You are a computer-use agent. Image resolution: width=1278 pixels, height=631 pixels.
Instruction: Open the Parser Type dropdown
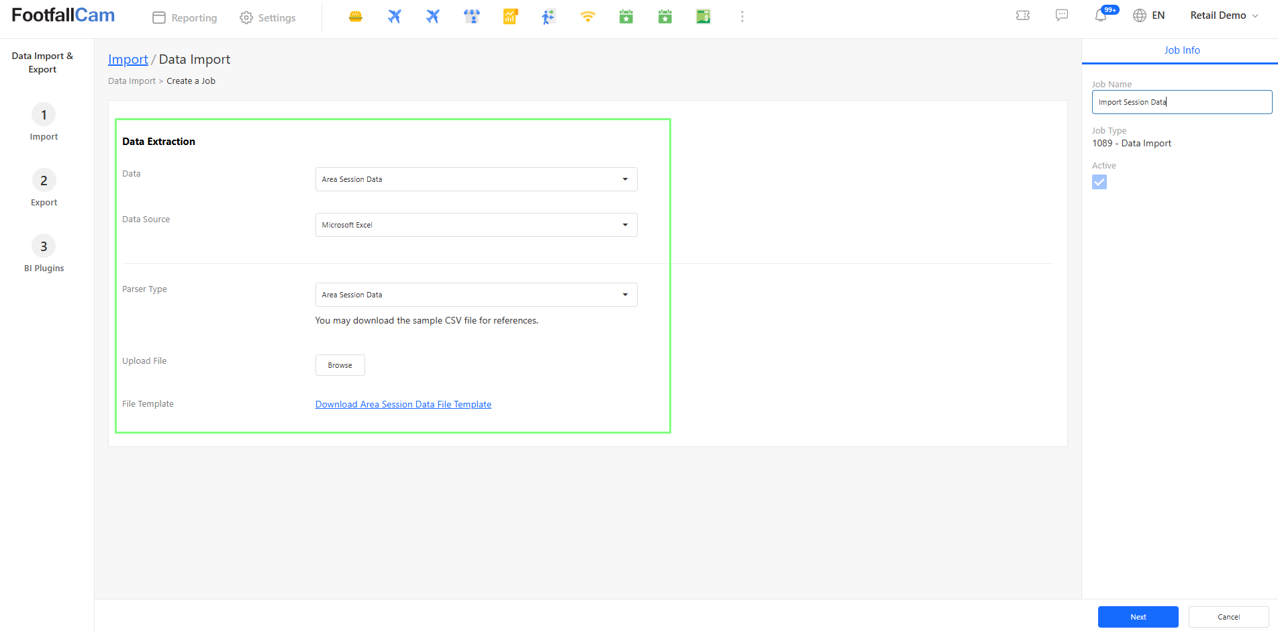point(476,295)
